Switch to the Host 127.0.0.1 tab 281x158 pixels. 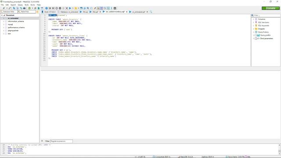point(49,12)
